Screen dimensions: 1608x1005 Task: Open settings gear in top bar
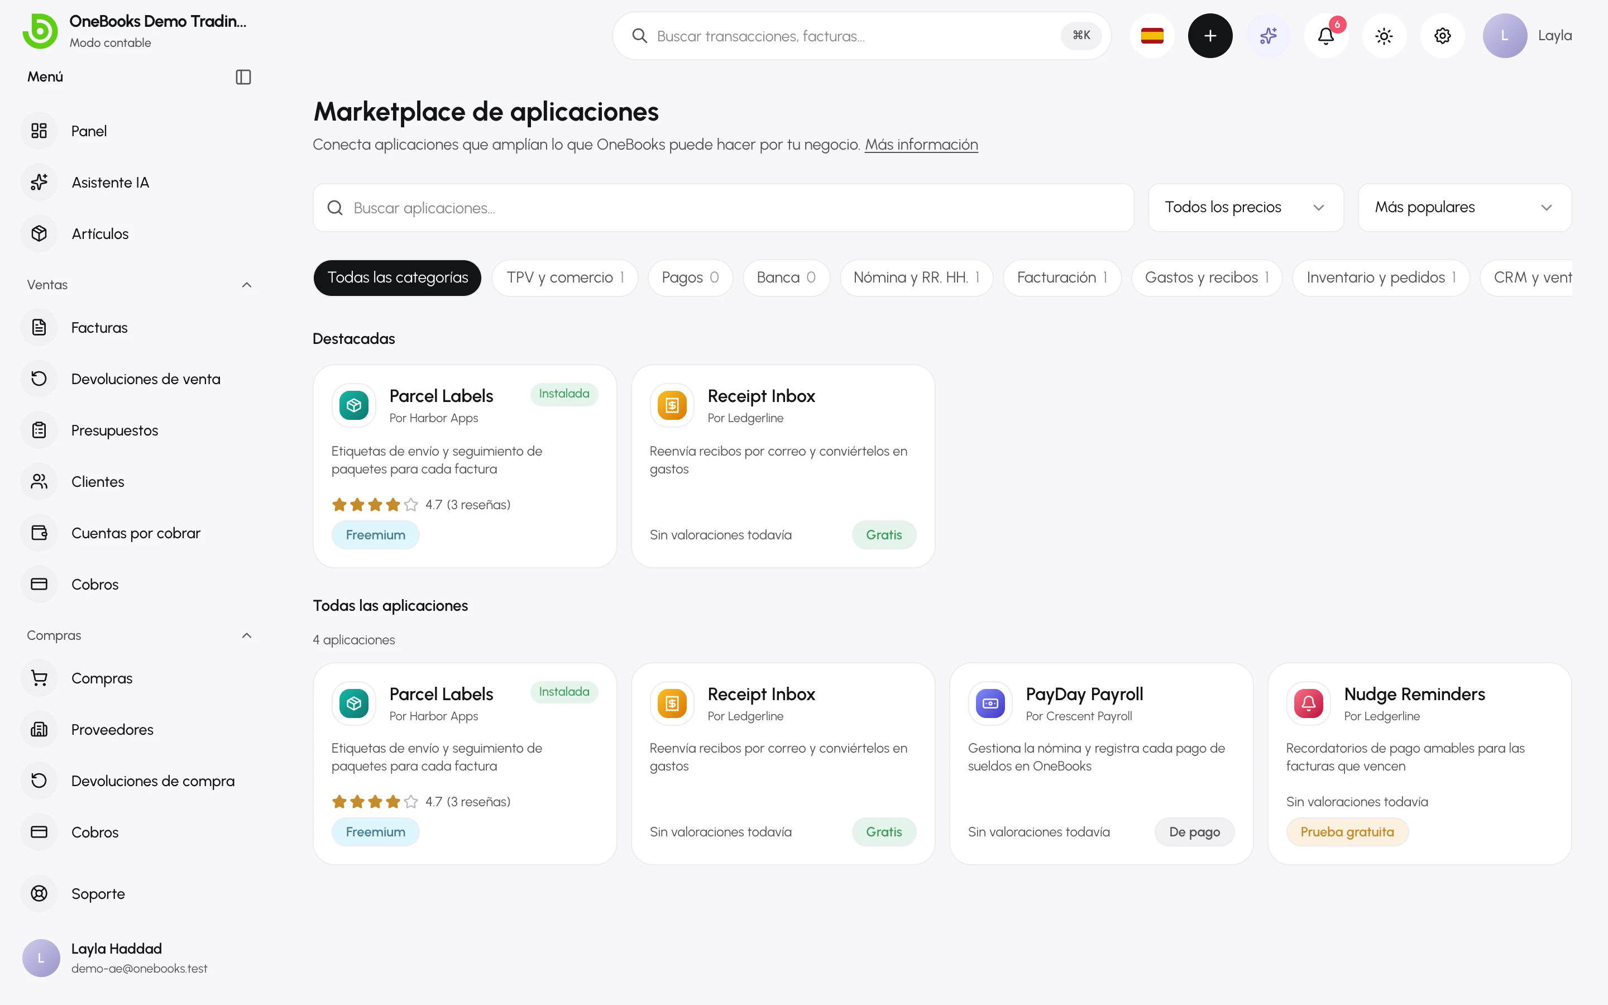(x=1442, y=36)
